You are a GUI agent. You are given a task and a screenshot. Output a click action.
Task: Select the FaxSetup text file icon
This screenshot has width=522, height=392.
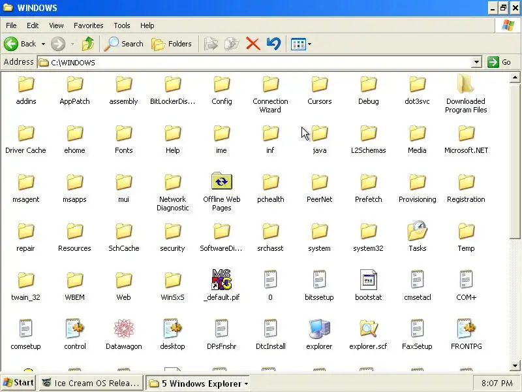pyautogui.click(x=417, y=329)
